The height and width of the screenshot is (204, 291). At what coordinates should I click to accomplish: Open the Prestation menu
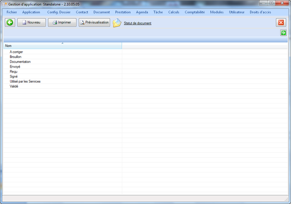click(123, 12)
